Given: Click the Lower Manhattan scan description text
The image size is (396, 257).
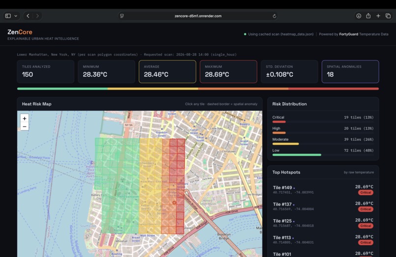Looking at the screenshot, I should [x=127, y=54].
